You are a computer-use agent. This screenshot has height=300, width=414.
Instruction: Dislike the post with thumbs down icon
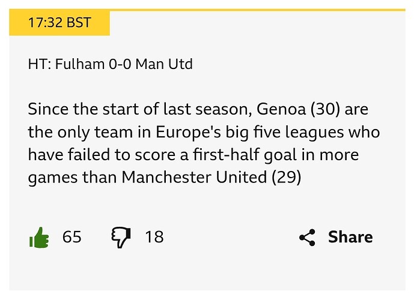121,238
